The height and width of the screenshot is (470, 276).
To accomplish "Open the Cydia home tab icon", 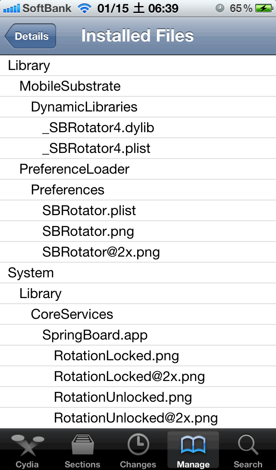I will click(27, 445).
